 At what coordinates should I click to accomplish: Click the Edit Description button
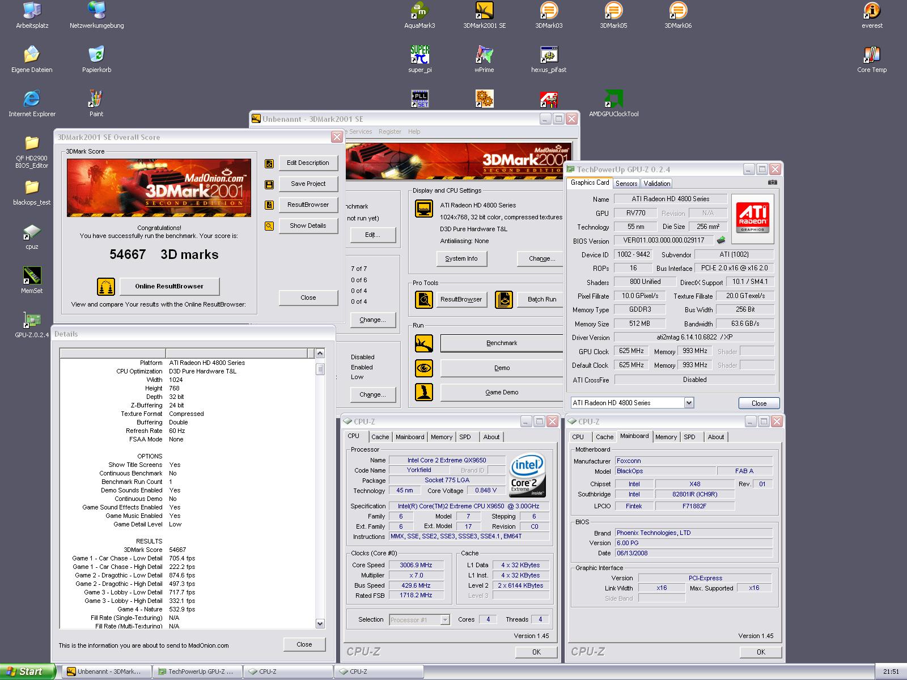[308, 163]
